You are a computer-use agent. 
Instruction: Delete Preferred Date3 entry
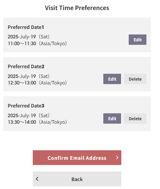tap(135, 118)
